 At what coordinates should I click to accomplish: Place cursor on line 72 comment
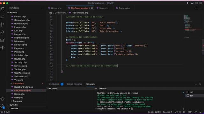[91, 66]
